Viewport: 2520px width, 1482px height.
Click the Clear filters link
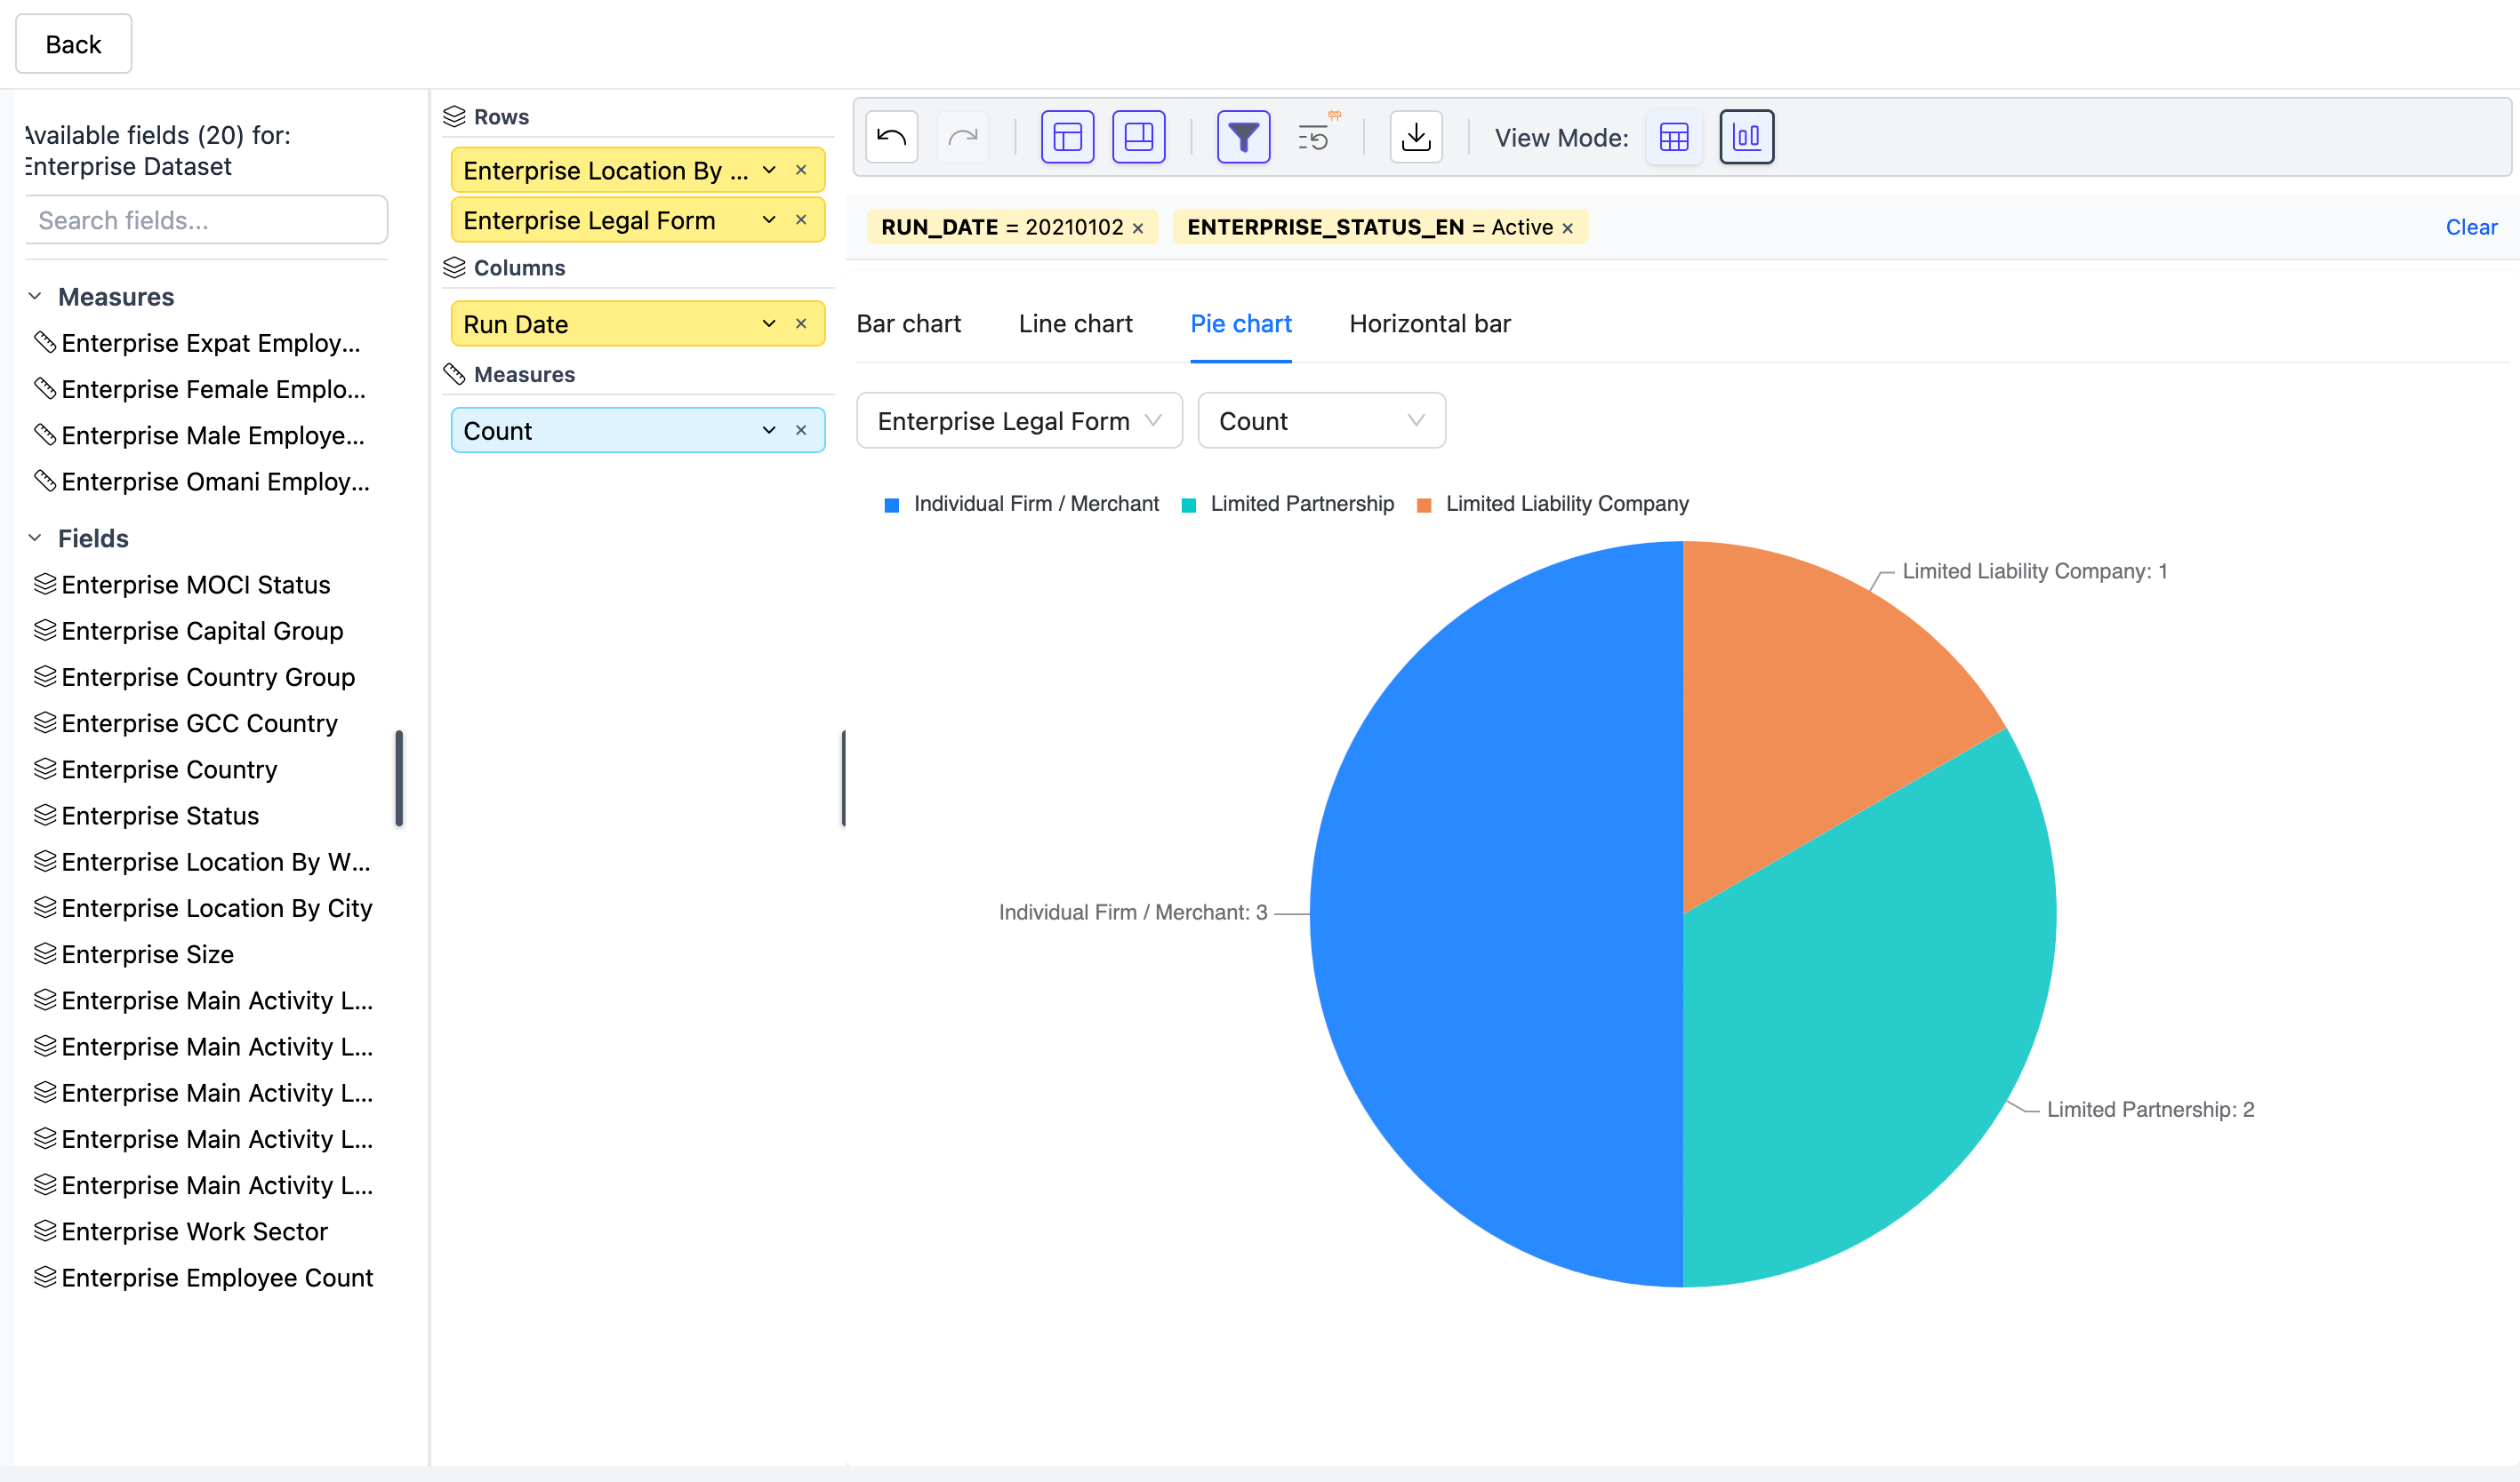(2470, 227)
